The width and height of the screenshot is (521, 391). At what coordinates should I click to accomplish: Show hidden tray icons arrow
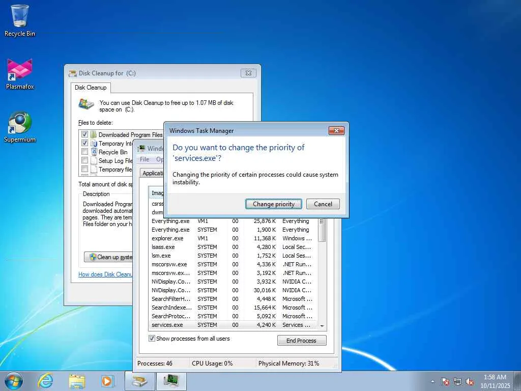432,382
